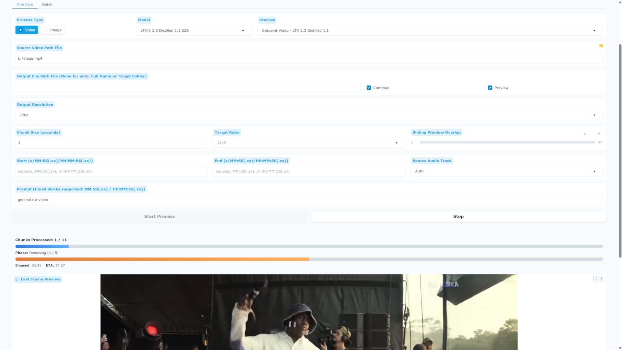Screen dimensions: 622x350
Task: Switch to the One item tab
Action: (25, 5)
